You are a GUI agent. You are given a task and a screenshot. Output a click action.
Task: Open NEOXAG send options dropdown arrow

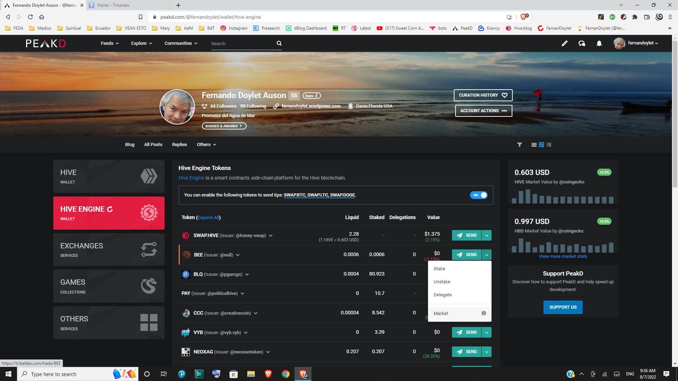point(487,352)
